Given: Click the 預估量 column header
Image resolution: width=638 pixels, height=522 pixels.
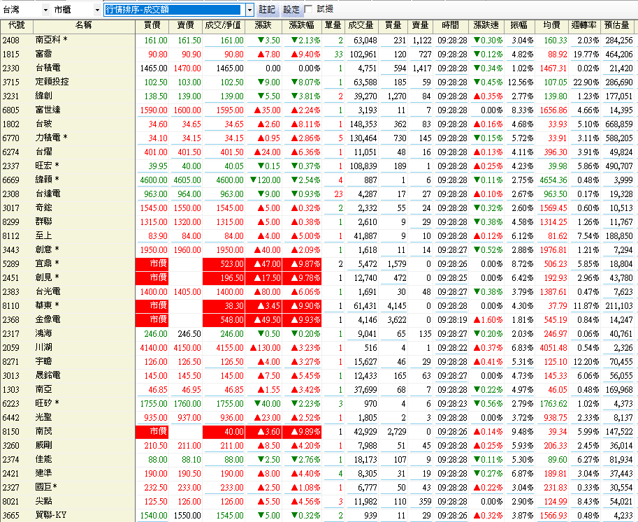Looking at the screenshot, I should tap(619, 25).
